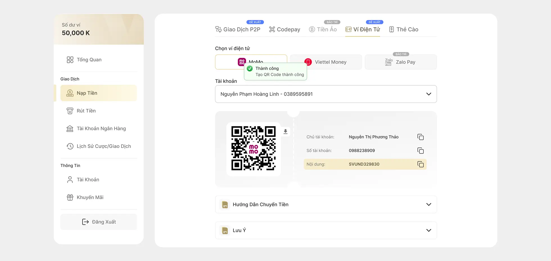Open Tài Khoản account info page

pos(99,180)
